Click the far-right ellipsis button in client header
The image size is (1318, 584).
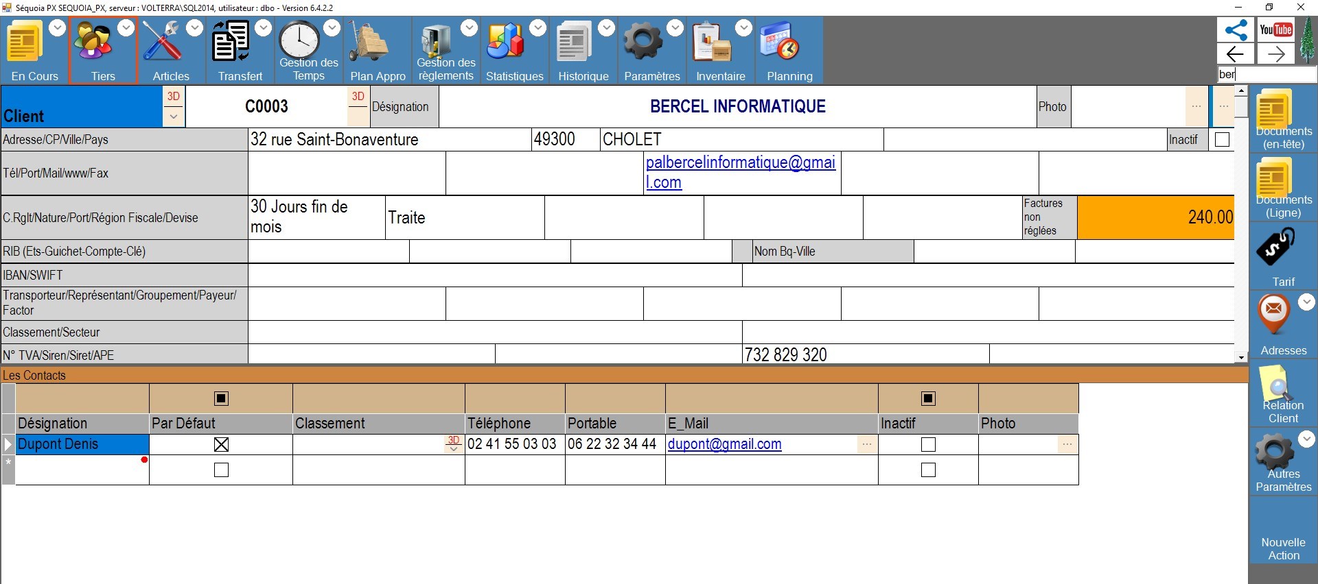coord(1223,106)
